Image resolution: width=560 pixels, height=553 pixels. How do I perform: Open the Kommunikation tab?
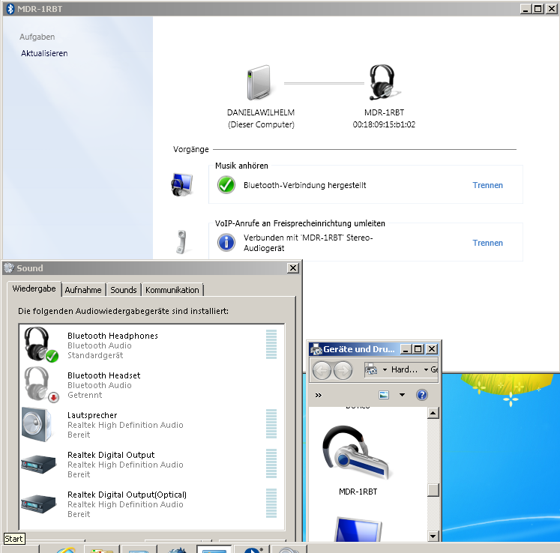point(172,290)
